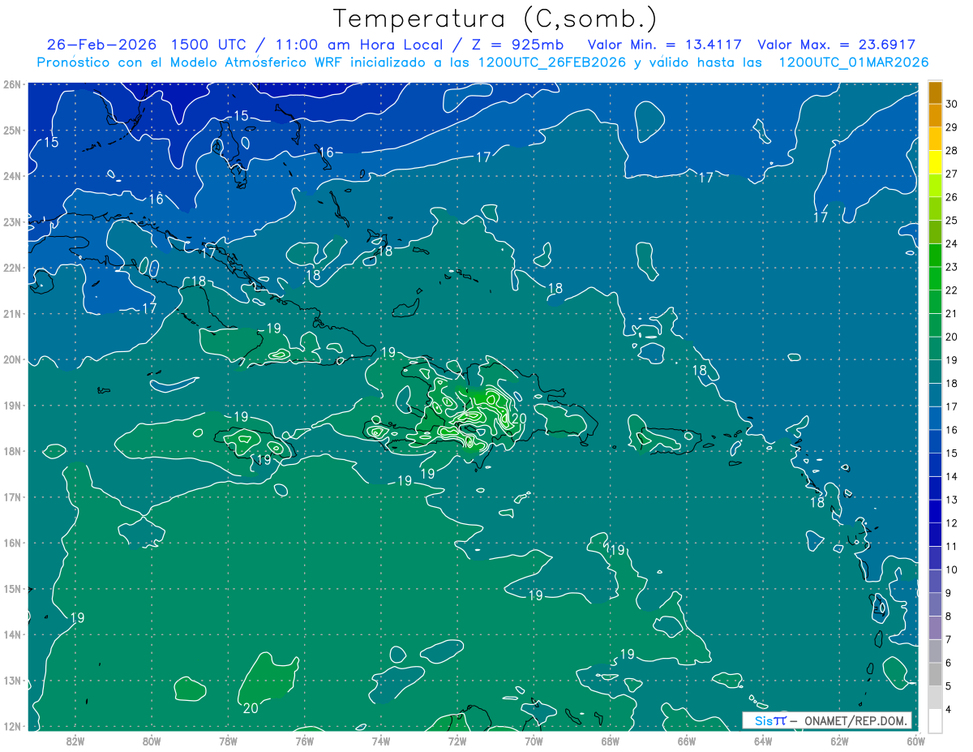Click the latitude axis label "19N"

tap(12, 406)
